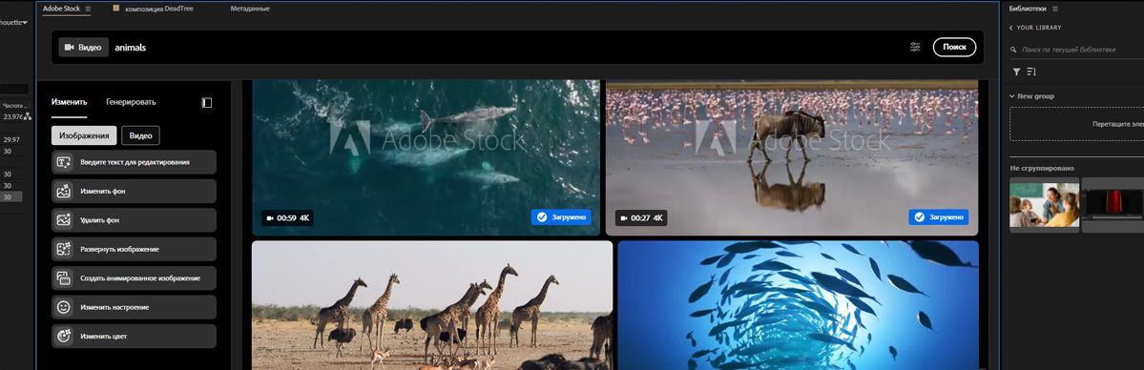The image size is (1144, 370).
Task: Toggle the Видео filter button under Изменить
Action: 140,135
